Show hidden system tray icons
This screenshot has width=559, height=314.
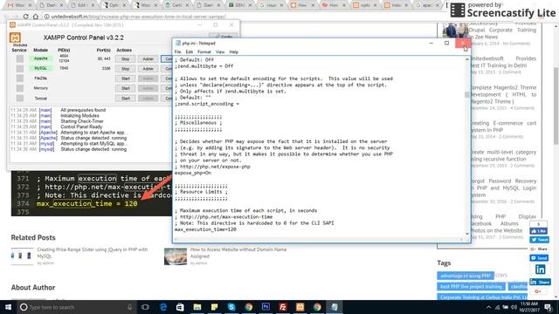coord(488,307)
